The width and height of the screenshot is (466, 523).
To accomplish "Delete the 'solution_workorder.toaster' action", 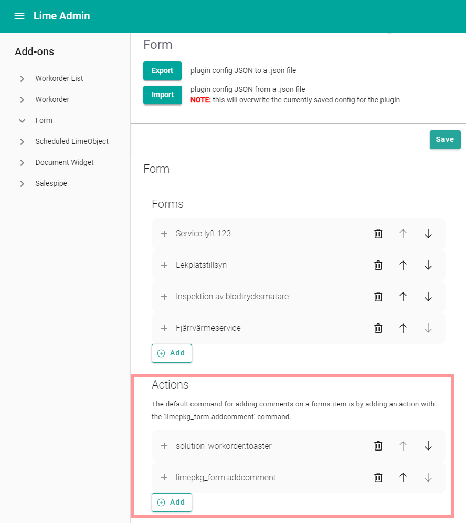I will coord(378,445).
